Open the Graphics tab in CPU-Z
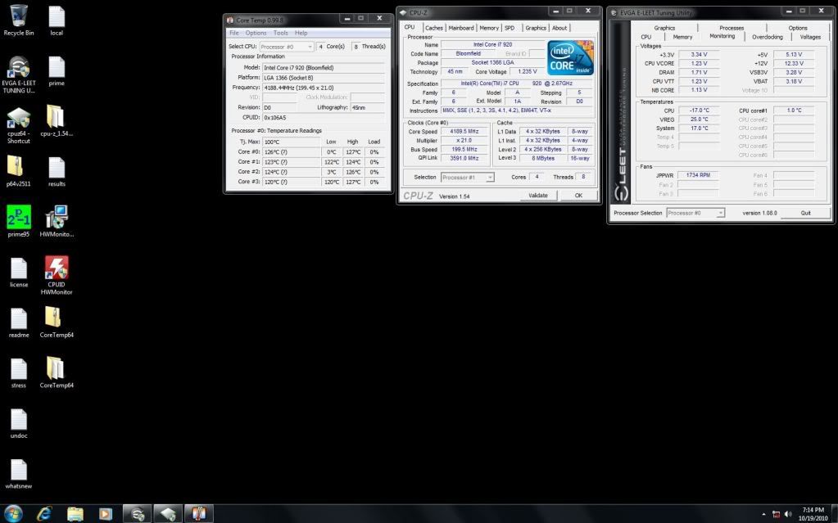The width and height of the screenshot is (838, 523). point(536,29)
